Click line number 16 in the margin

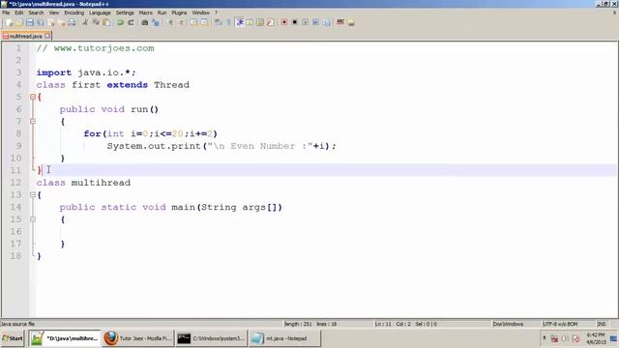click(x=15, y=231)
